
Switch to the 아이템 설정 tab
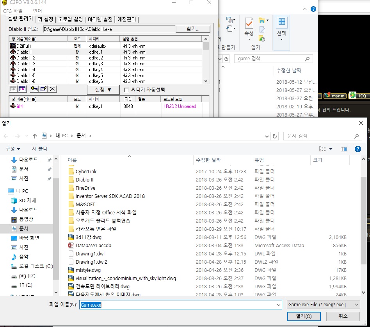(x=100, y=20)
